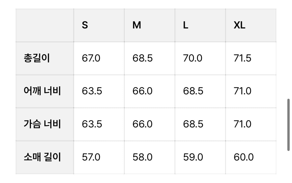Select the XL size column header
The image size is (292, 183).
(239, 25)
